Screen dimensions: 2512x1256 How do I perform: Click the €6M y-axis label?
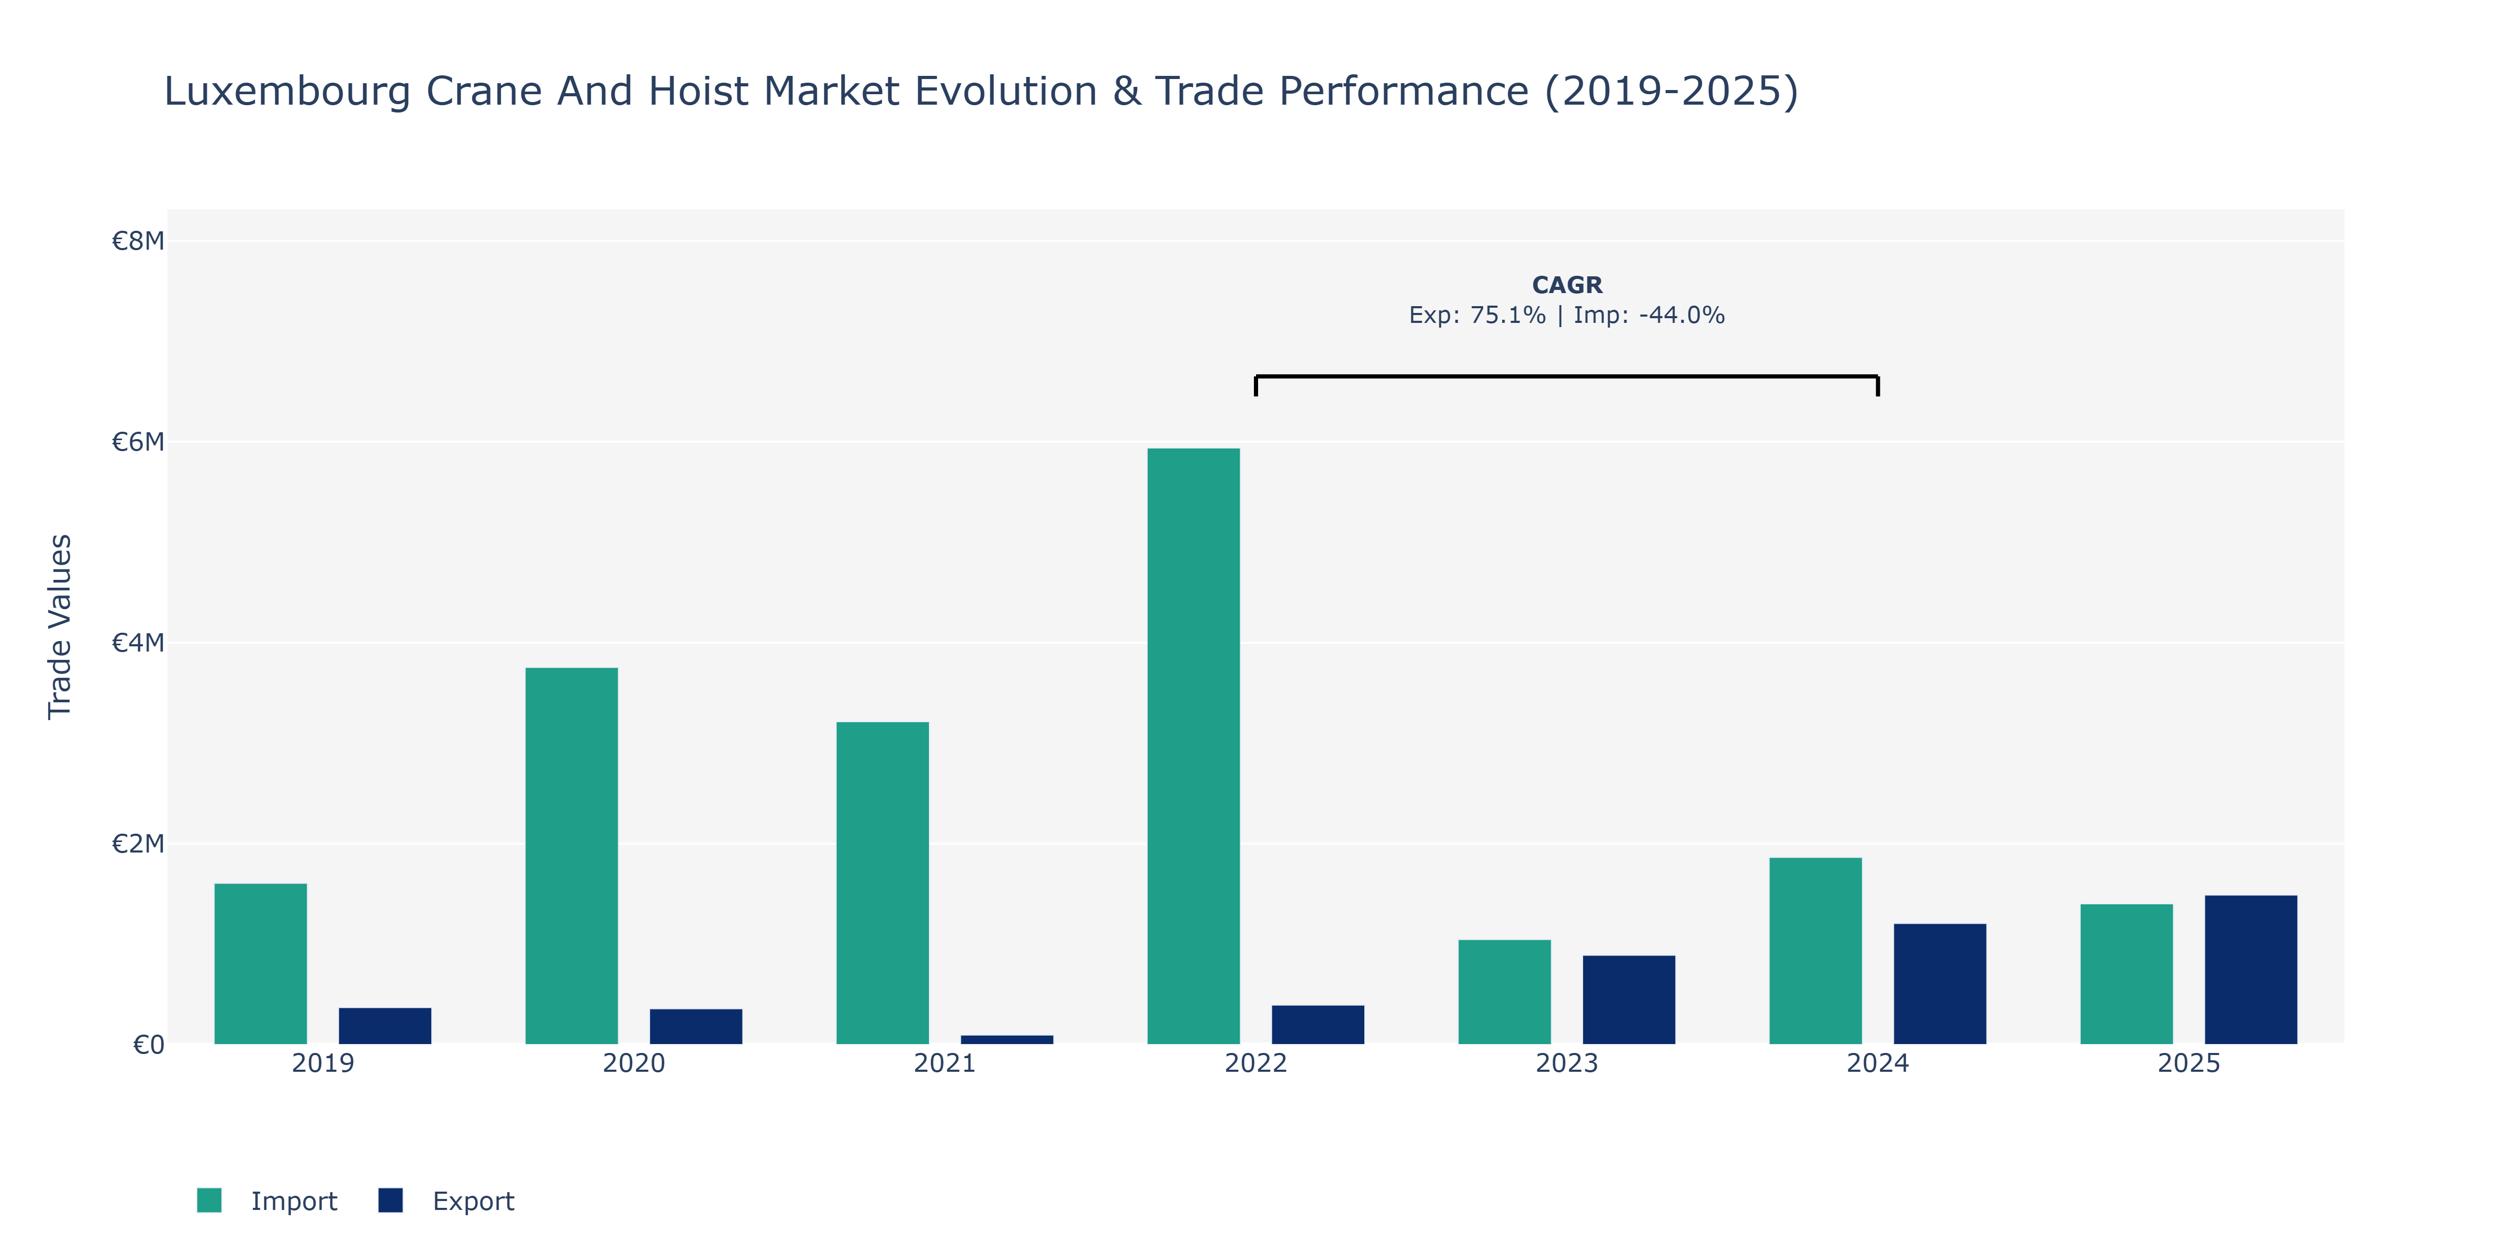pos(138,442)
